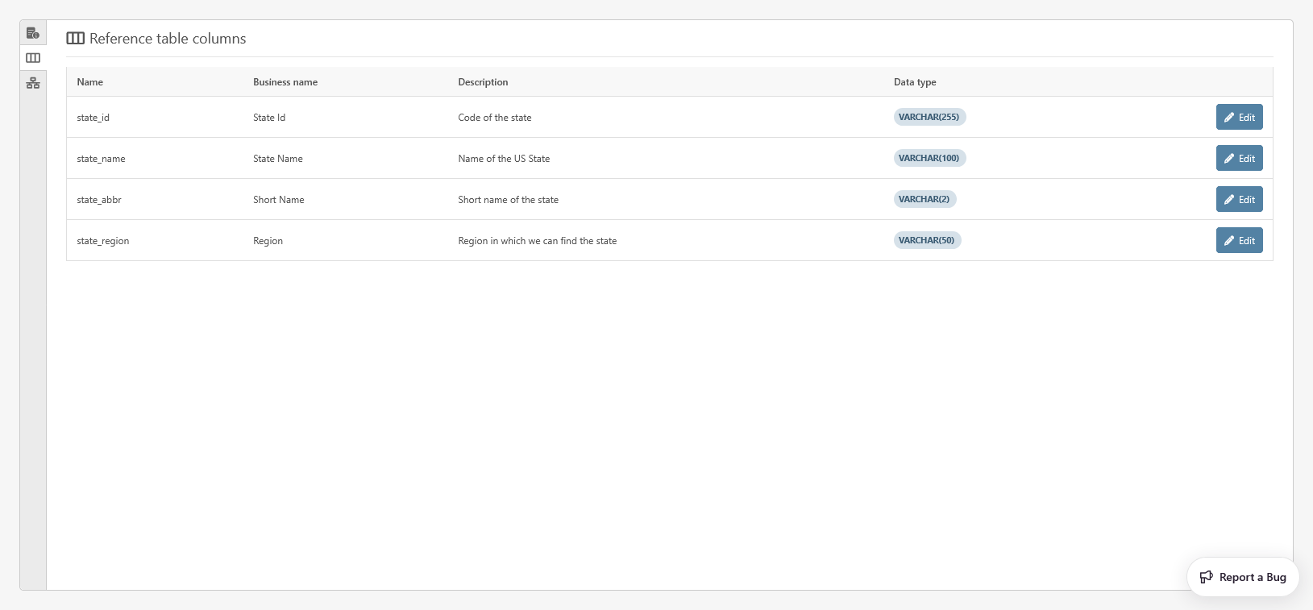Image resolution: width=1313 pixels, height=610 pixels.
Task: Open Edit for the state_region row
Action: 1239,240
